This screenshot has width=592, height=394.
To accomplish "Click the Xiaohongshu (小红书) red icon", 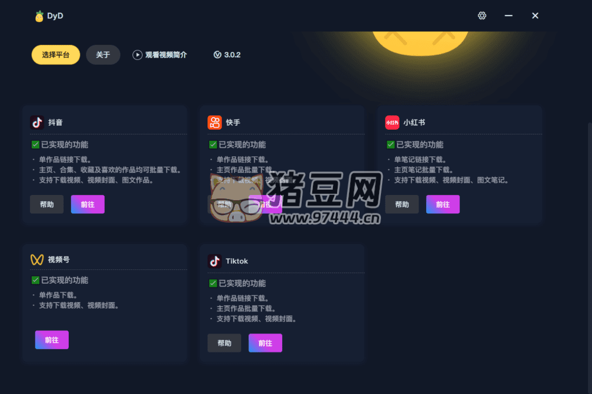I will 392,122.
